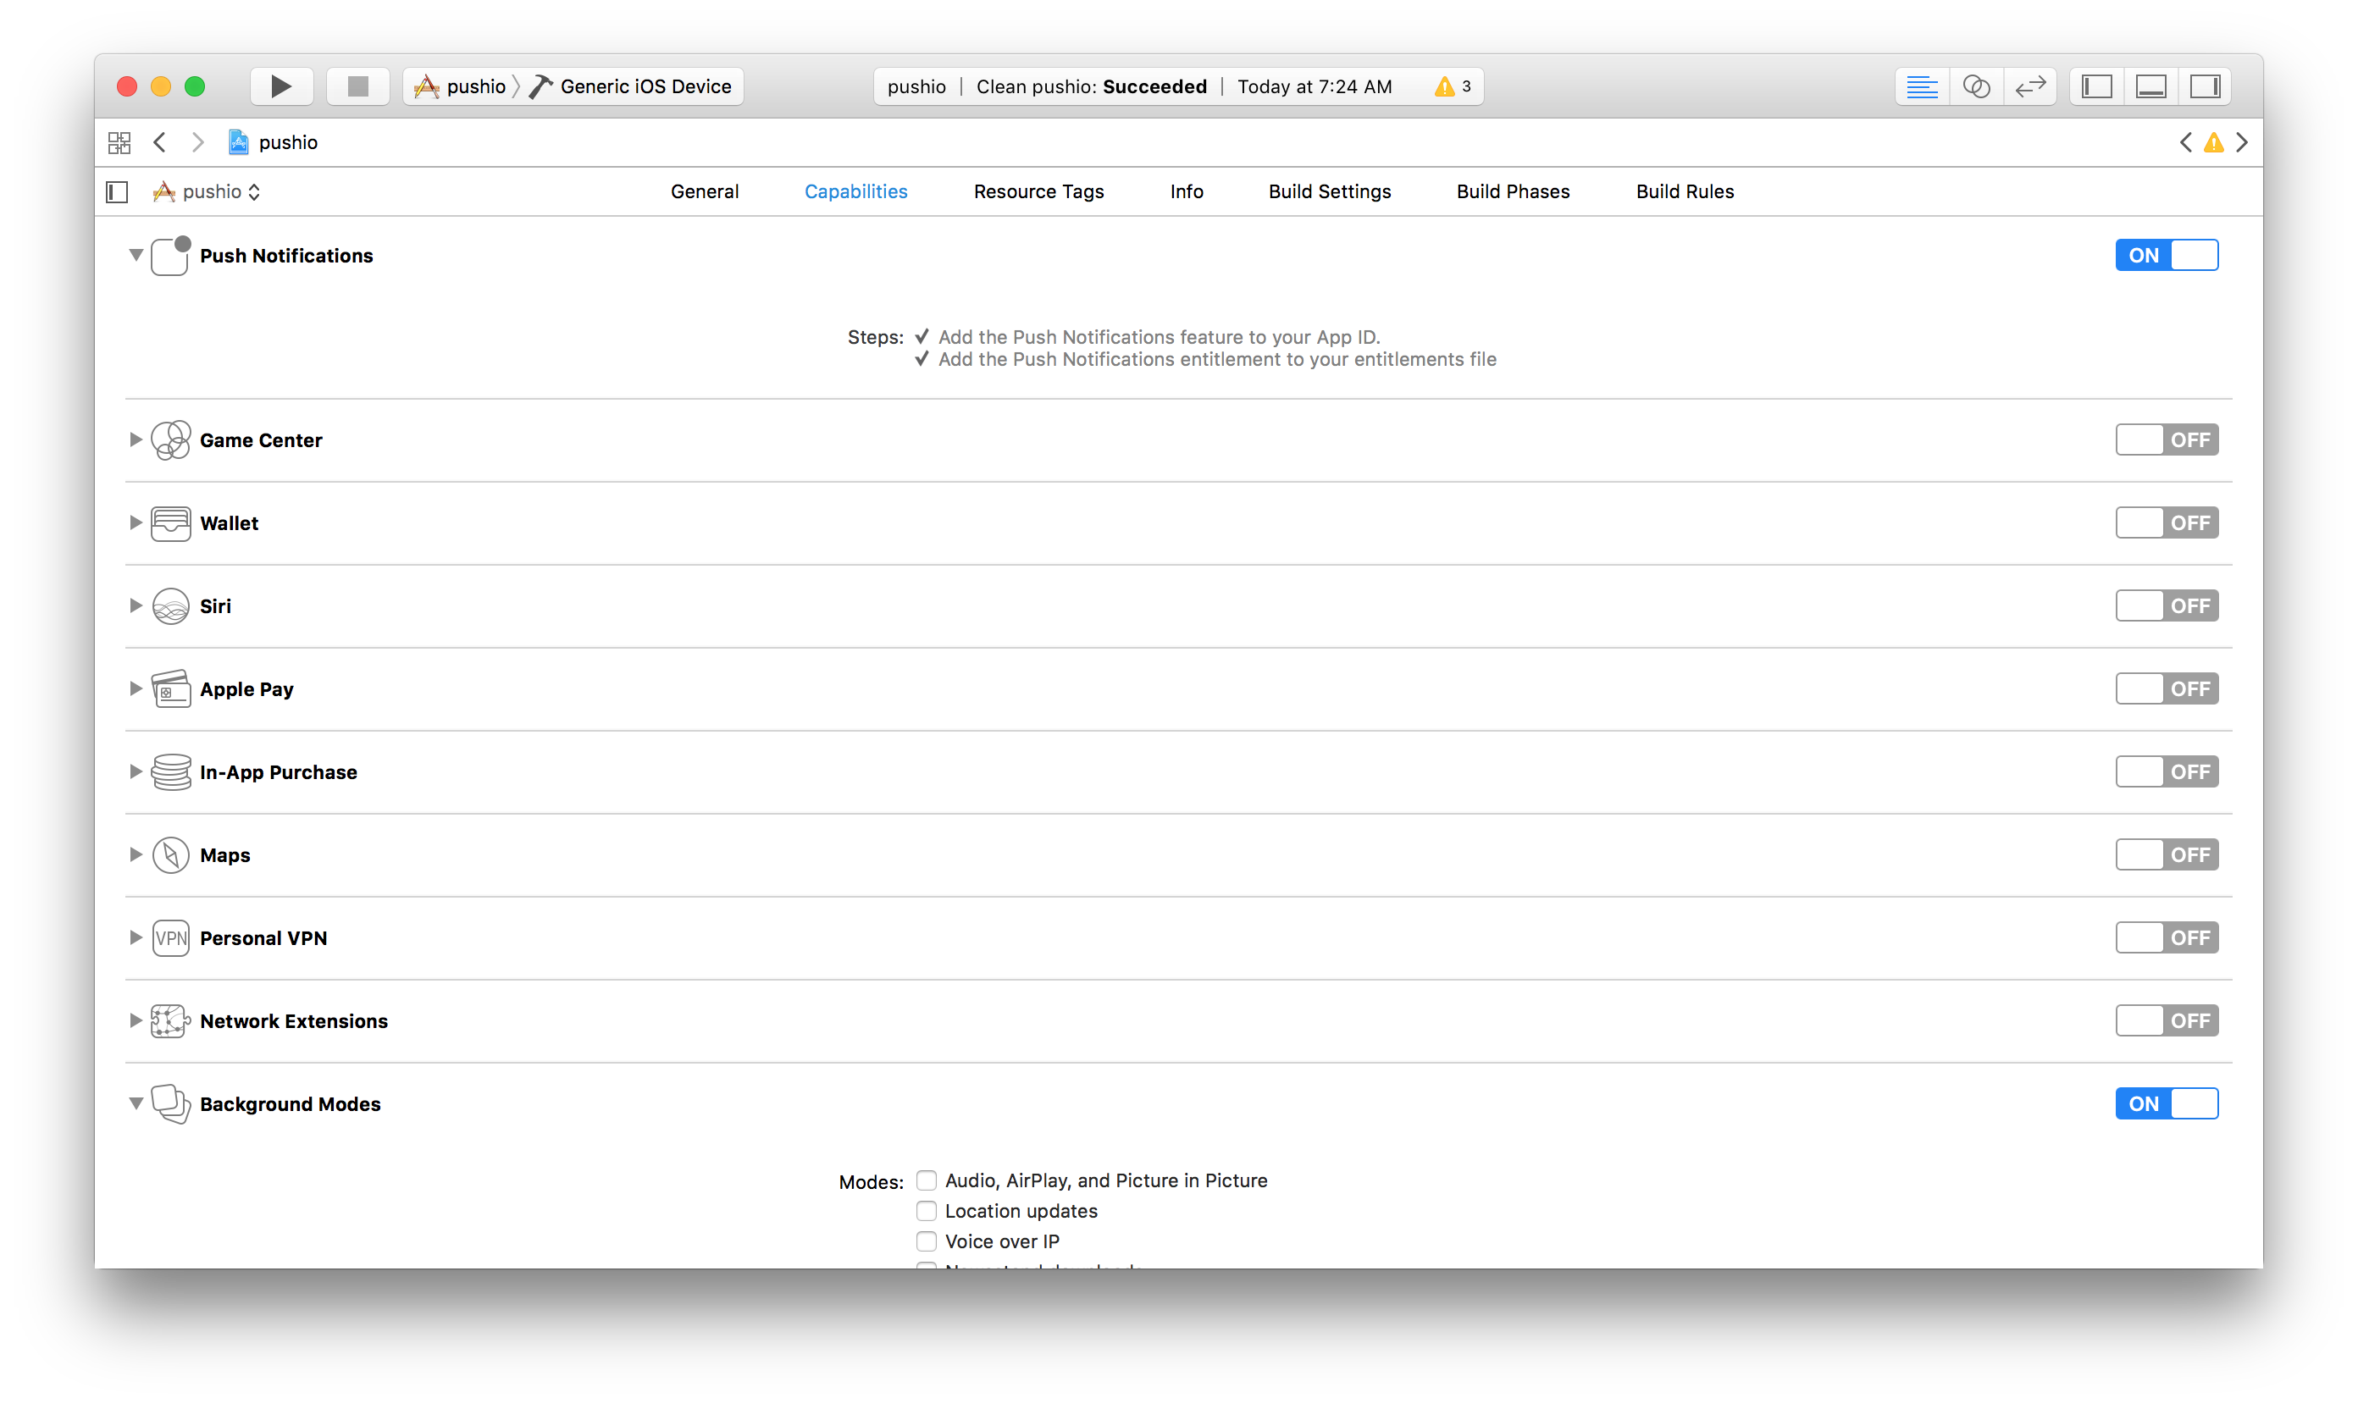
Task: Open the pushio target selector popup
Action: (x=207, y=192)
